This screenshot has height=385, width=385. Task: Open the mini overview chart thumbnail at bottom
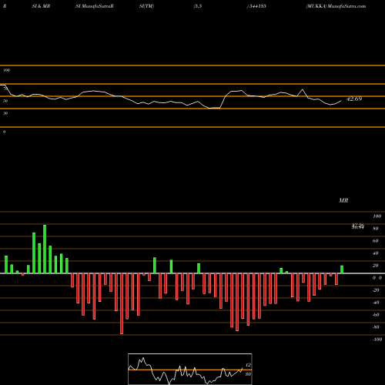coord(190,369)
